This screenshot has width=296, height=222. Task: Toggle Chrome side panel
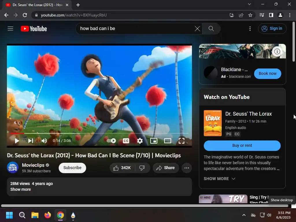pos(271,15)
